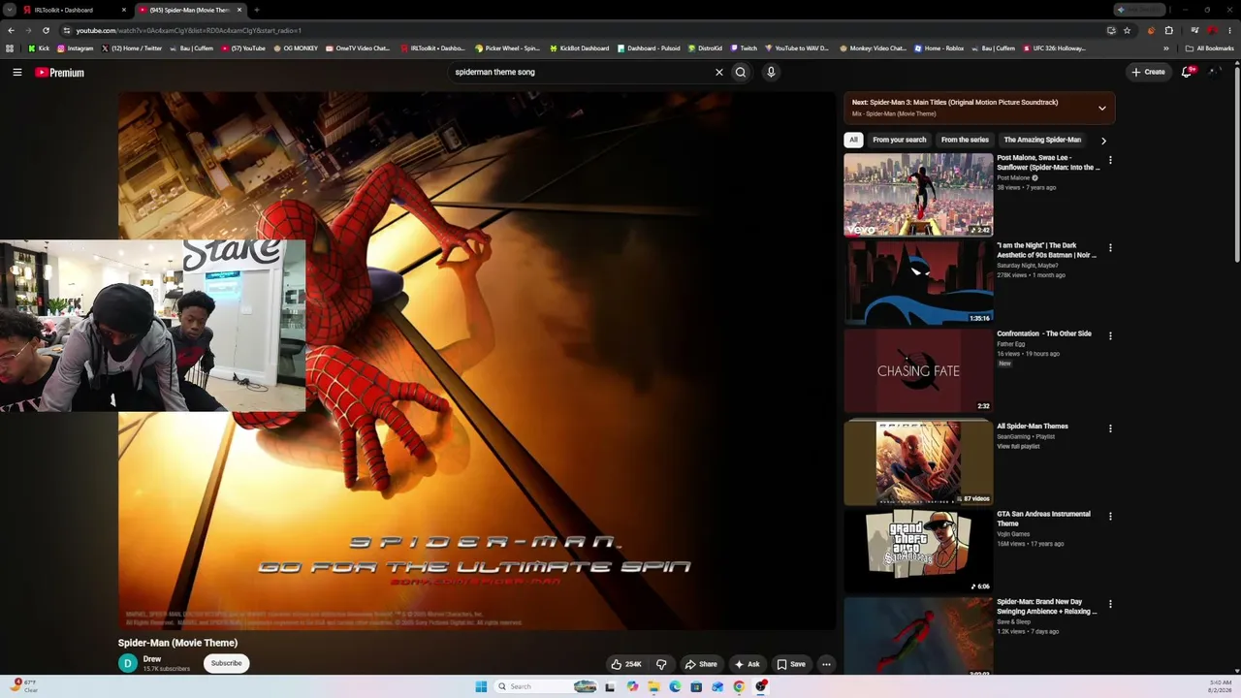Open YouTube notifications bell
Screen dimensions: 1241x698
[1187, 72]
